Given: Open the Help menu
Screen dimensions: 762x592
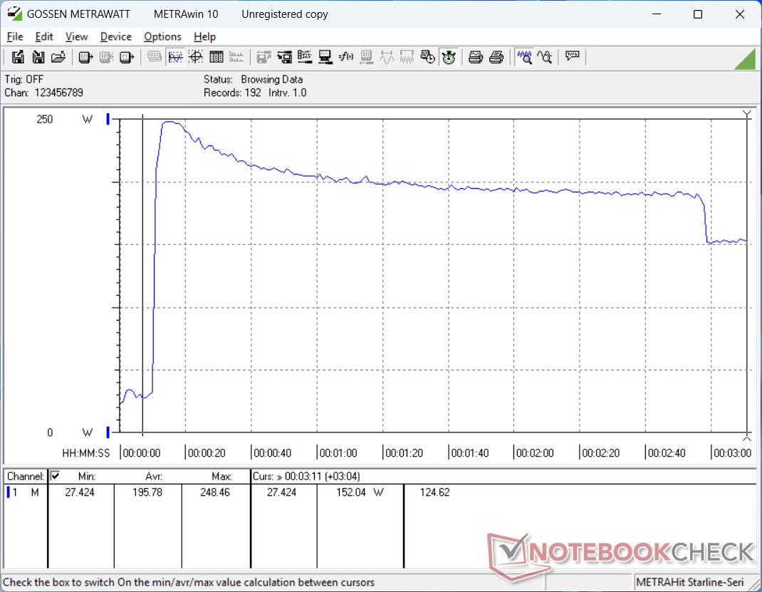Looking at the screenshot, I should coord(204,36).
